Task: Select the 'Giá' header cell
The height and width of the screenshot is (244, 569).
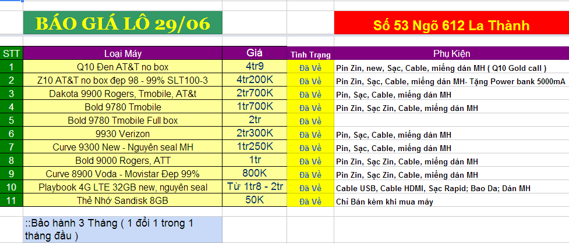Action: 255,53
